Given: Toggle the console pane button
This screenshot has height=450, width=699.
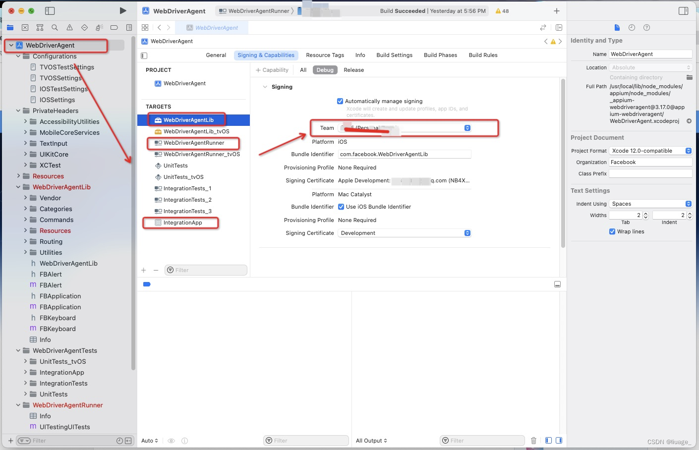Looking at the screenshot, I should (x=559, y=441).
